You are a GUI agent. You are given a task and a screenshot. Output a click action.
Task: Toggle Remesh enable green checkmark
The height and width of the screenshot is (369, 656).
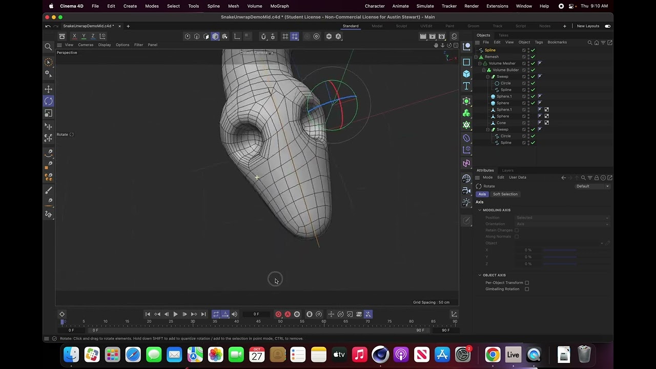coord(533,57)
